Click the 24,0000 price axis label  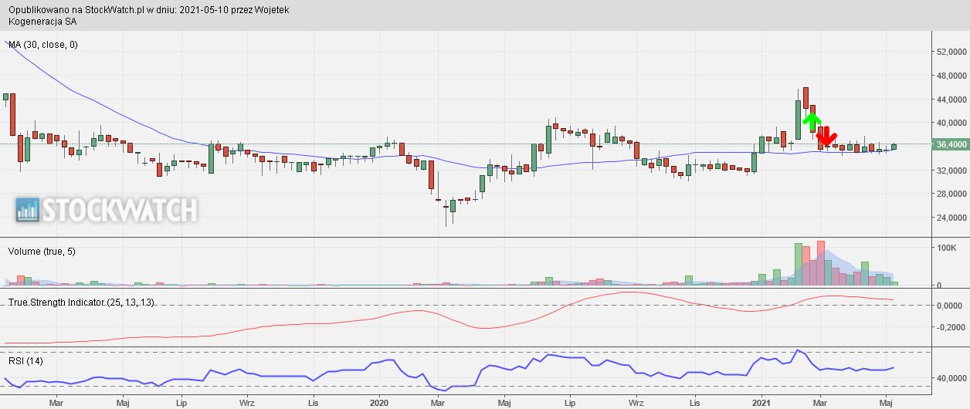click(x=951, y=218)
